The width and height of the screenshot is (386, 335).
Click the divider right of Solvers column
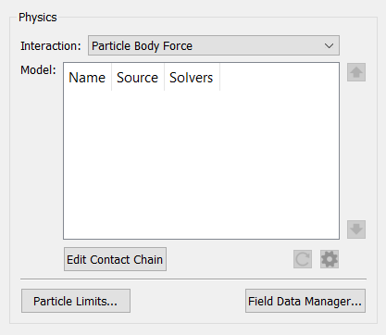point(219,77)
